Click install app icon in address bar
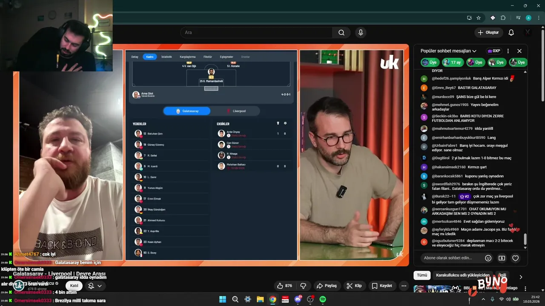545x306 pixels. (x=469, y=18)
